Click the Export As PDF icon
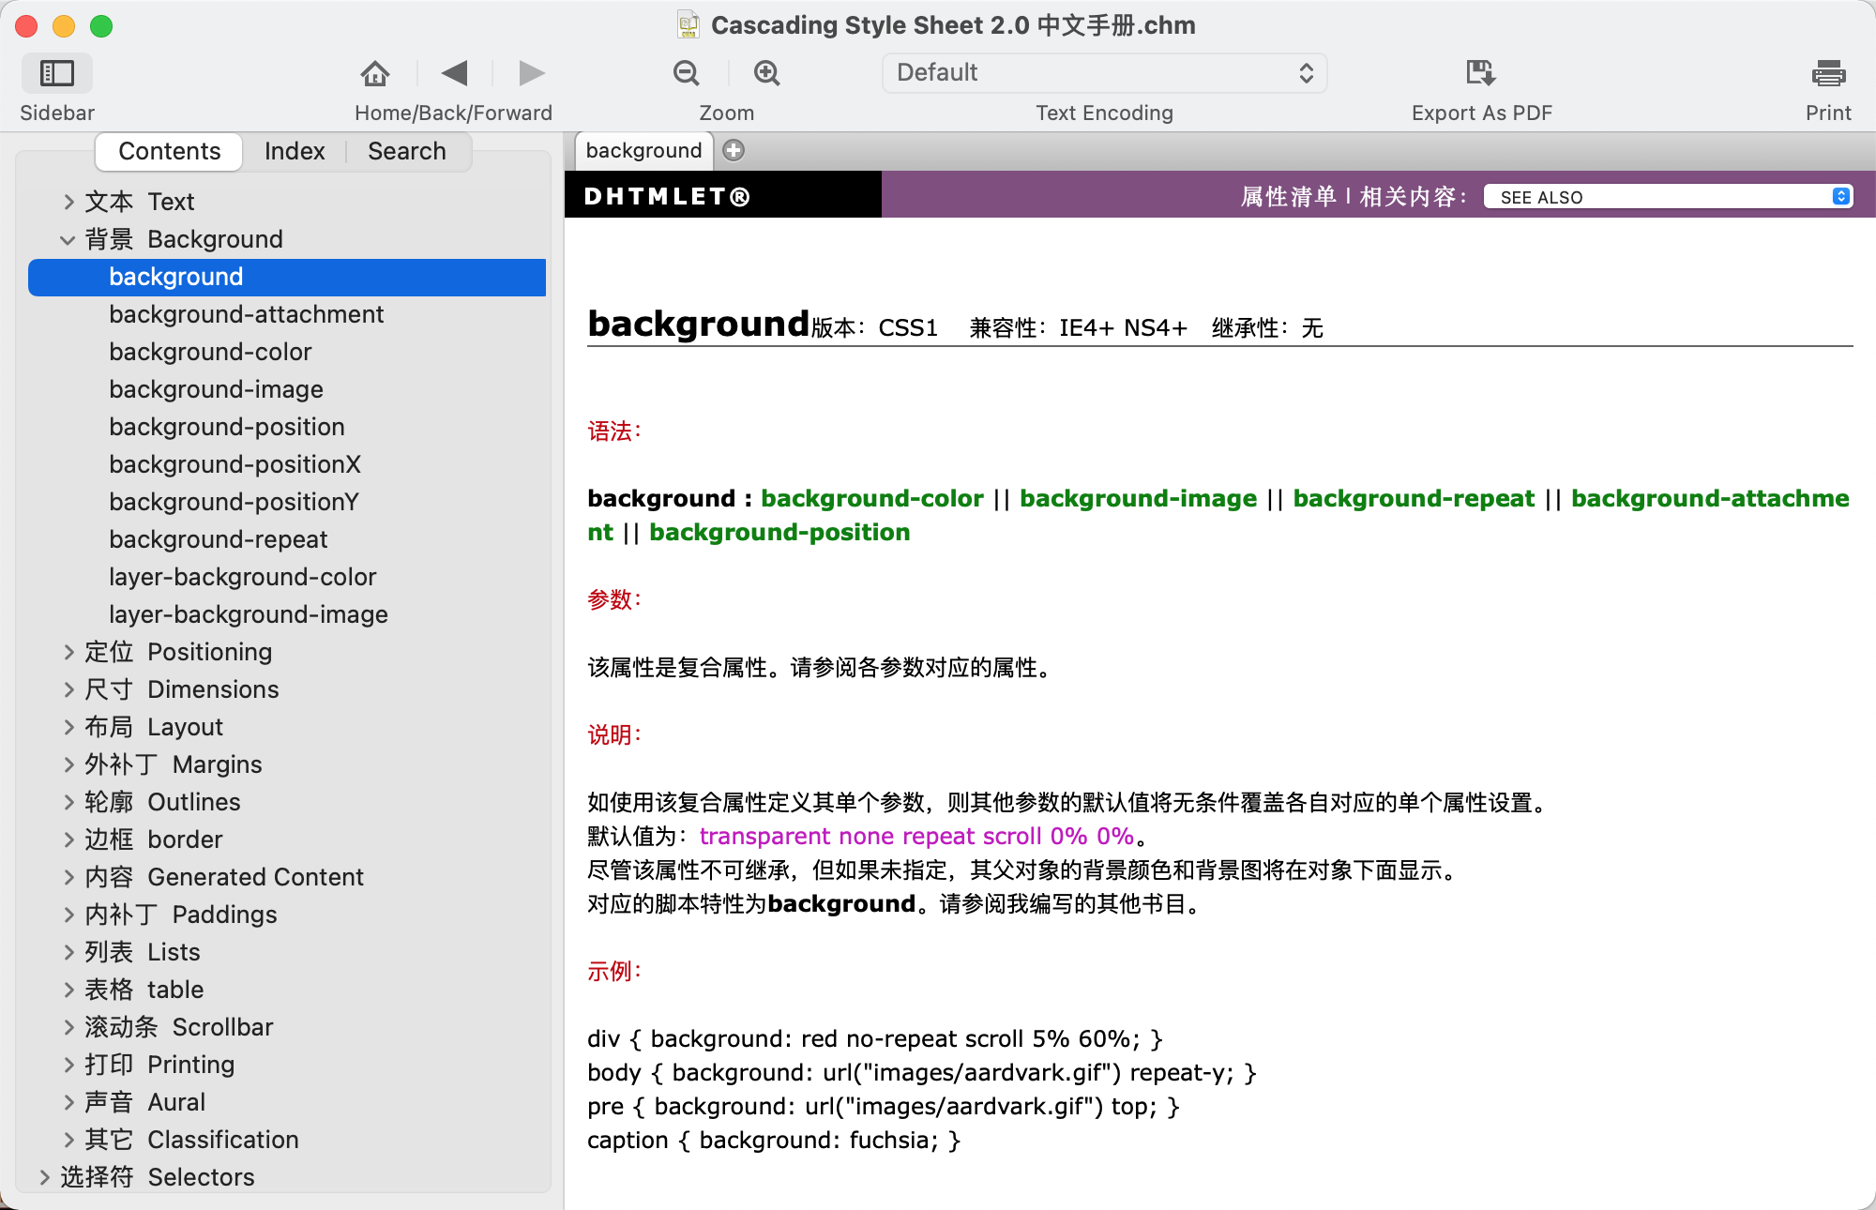Image resolution: width=1876 pixels, height=1210 pixels. click(x=1479, y=72)
